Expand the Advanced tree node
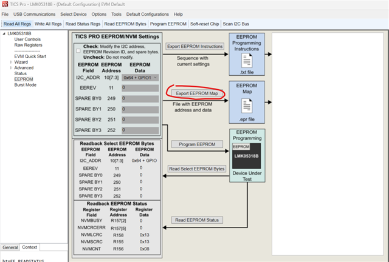 [11, 67]
